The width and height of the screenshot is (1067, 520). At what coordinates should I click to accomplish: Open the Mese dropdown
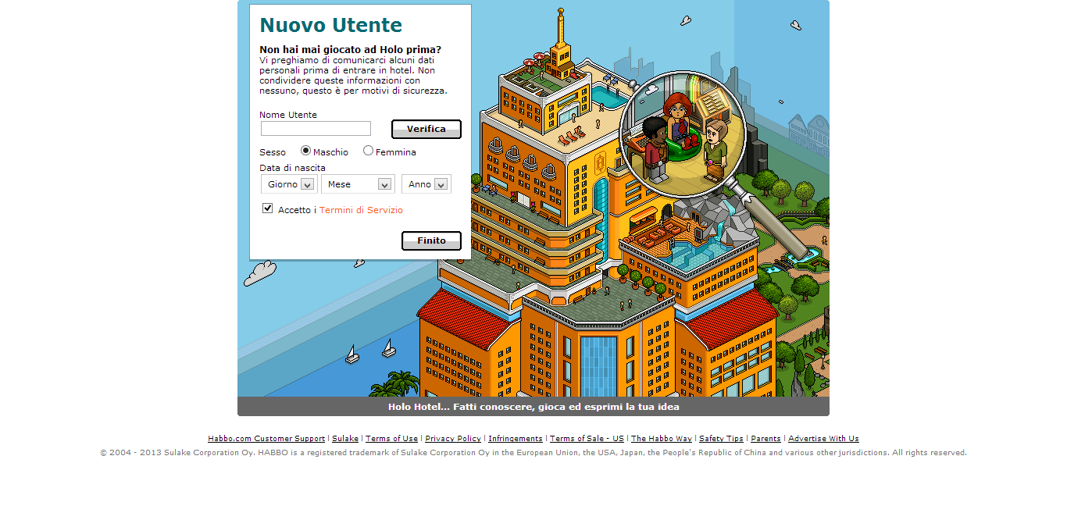(358, 184)
